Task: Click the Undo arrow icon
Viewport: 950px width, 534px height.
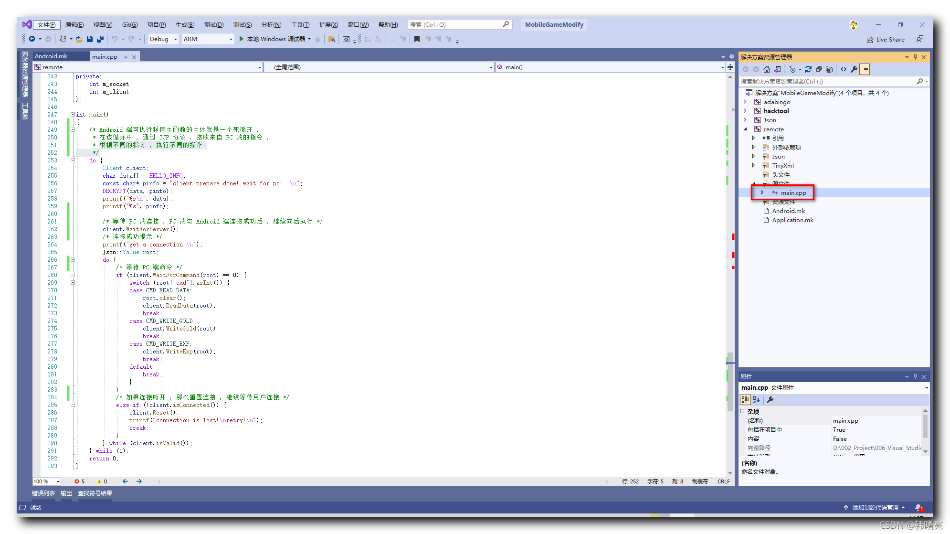Action: coord(115,39)
